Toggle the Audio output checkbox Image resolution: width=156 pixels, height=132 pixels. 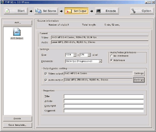[x=46, y=80]
